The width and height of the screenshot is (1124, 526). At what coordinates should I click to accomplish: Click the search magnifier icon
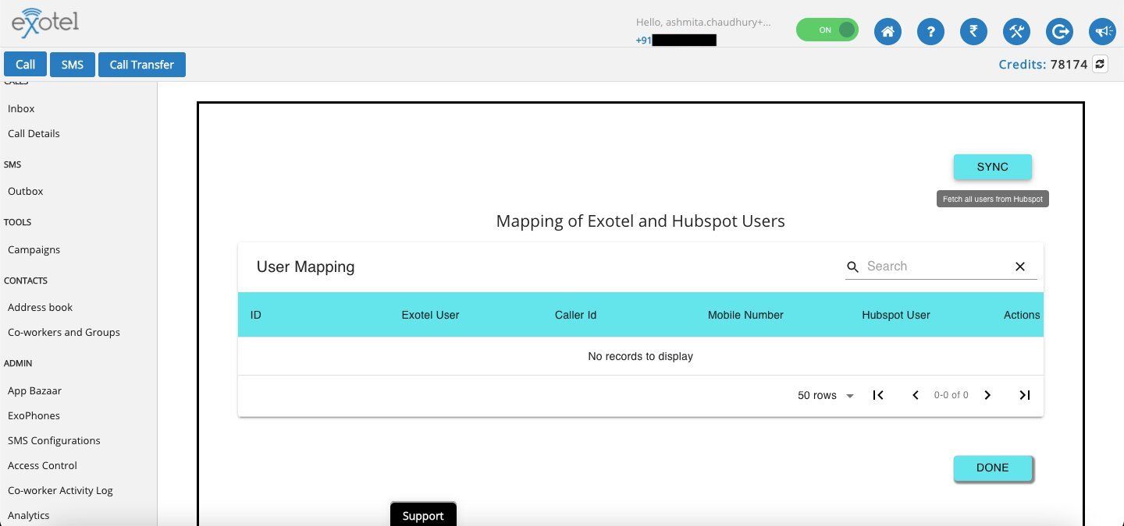click(853, 267)
